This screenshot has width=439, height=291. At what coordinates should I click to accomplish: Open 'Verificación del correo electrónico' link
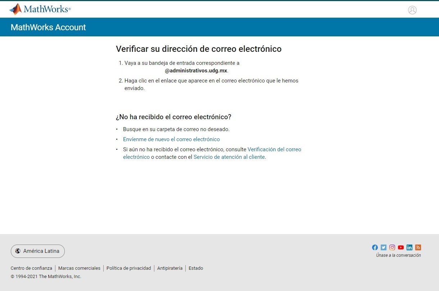point(274,149)
